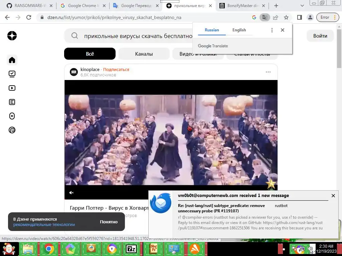Screen dimensions: 342x256
Task: Open the рекомендательные технологии link
Action: point(44,225)
